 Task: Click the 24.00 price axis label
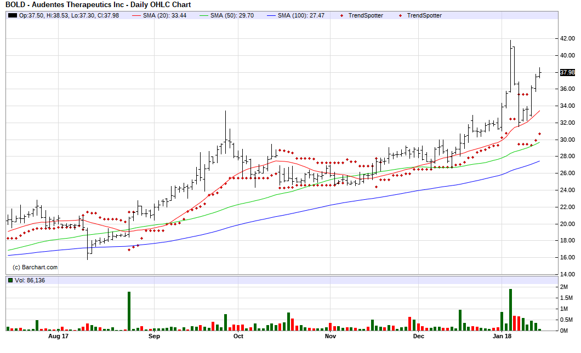(x=567, y=190)
